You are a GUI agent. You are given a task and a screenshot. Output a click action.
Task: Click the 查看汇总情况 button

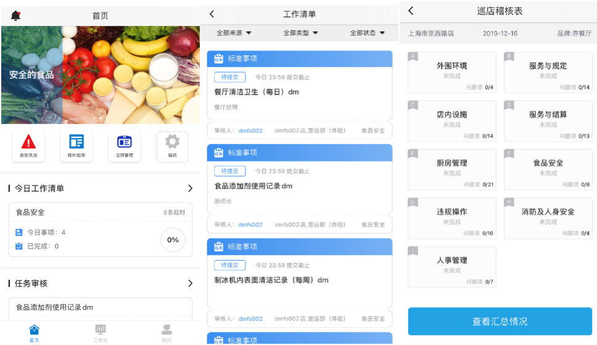[500, 322]
